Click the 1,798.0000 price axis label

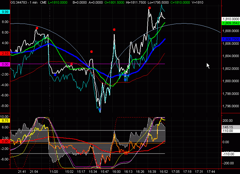[x=231, y=93]
